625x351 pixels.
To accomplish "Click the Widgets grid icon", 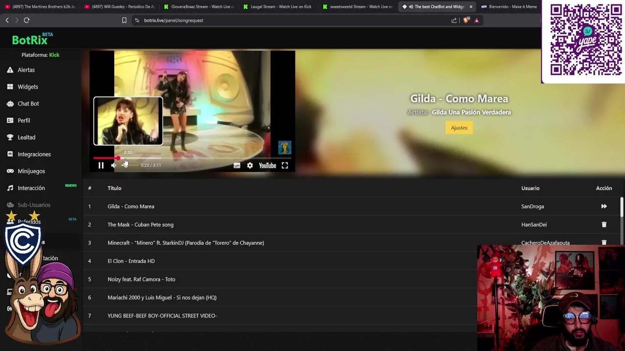I will tap(10, 87).
